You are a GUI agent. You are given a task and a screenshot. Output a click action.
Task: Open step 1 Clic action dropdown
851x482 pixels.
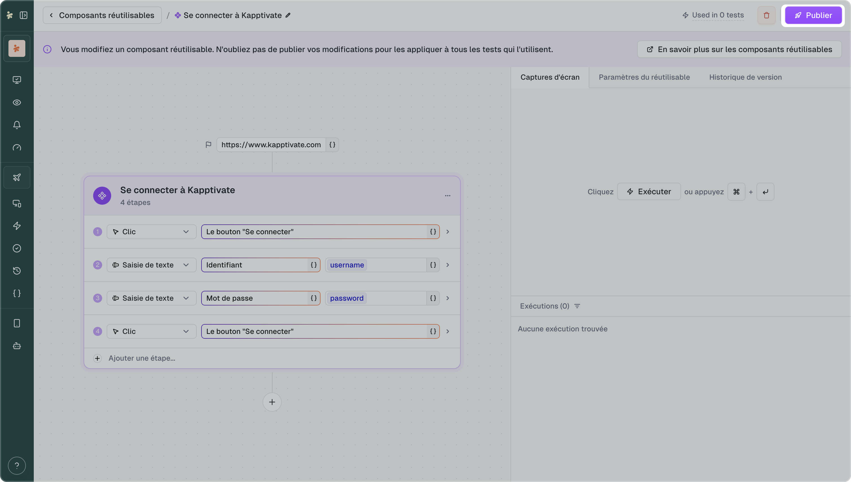pos(151,232)
